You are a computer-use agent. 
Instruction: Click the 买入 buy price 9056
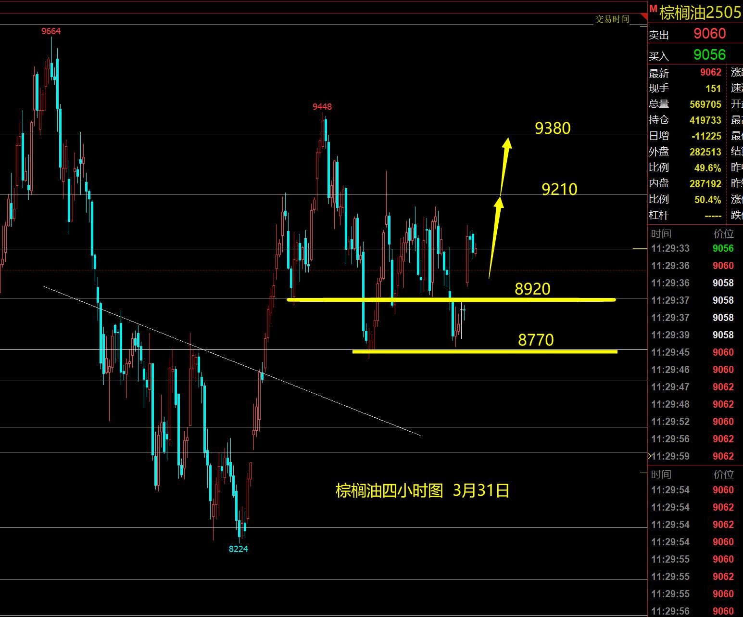coord(709,55)
